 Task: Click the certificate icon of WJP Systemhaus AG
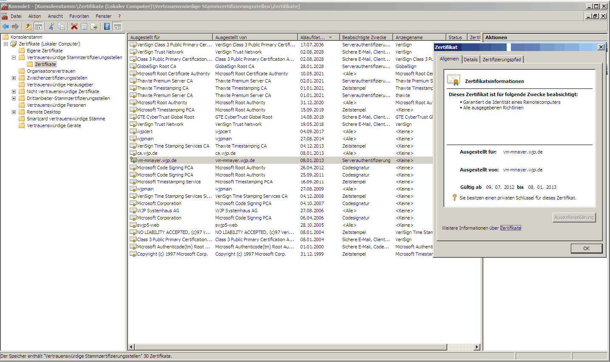click(133, 211)
